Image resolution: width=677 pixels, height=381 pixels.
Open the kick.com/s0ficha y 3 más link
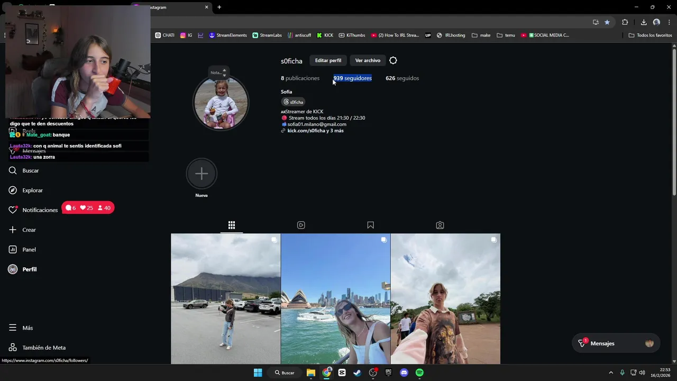tap(315, 131)
